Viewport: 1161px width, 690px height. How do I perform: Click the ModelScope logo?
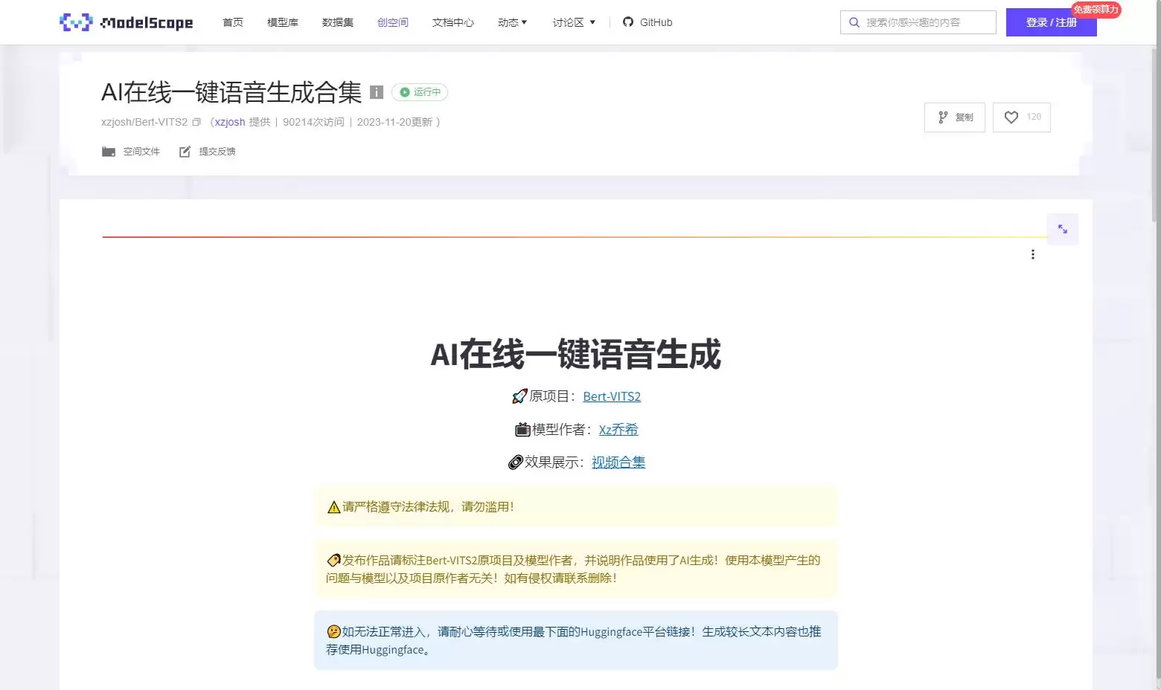126,22
